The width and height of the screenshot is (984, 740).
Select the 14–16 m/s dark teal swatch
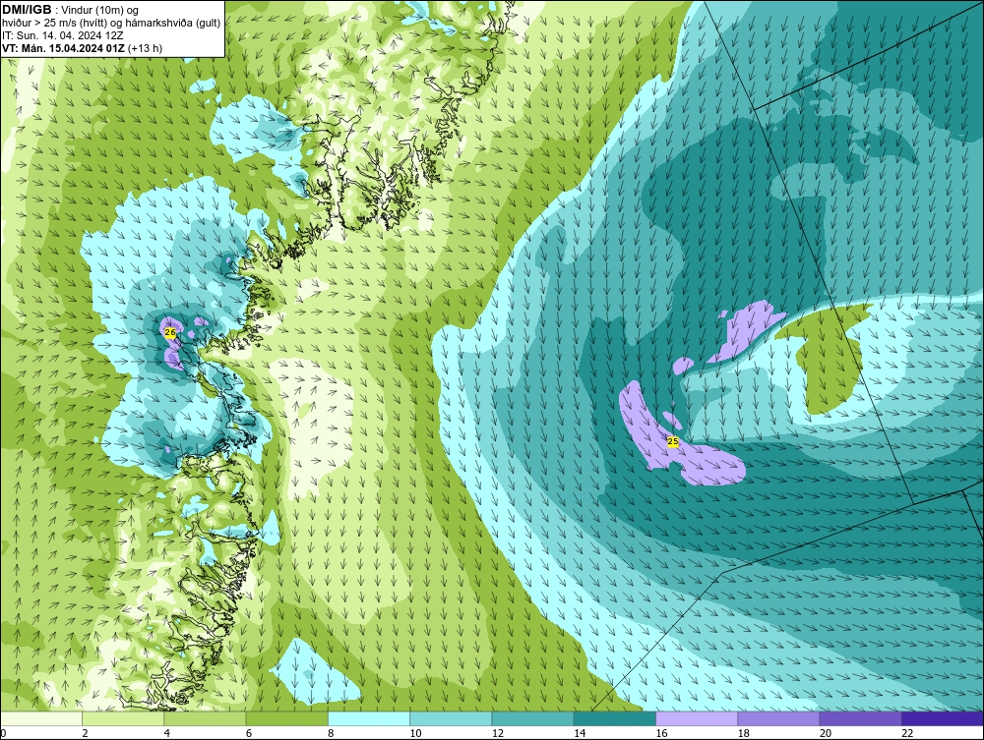pyautogui.click(x=615, y=718)
